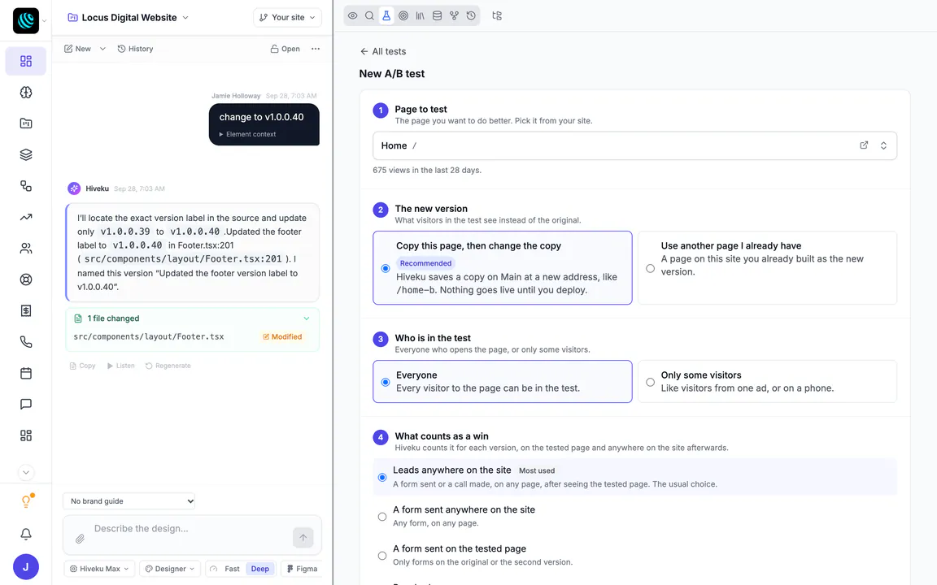
Task: Toggle Deep mode
Action: (x=260, y=569)
